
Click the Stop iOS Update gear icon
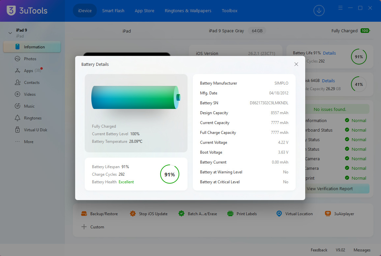pos(133,214)
